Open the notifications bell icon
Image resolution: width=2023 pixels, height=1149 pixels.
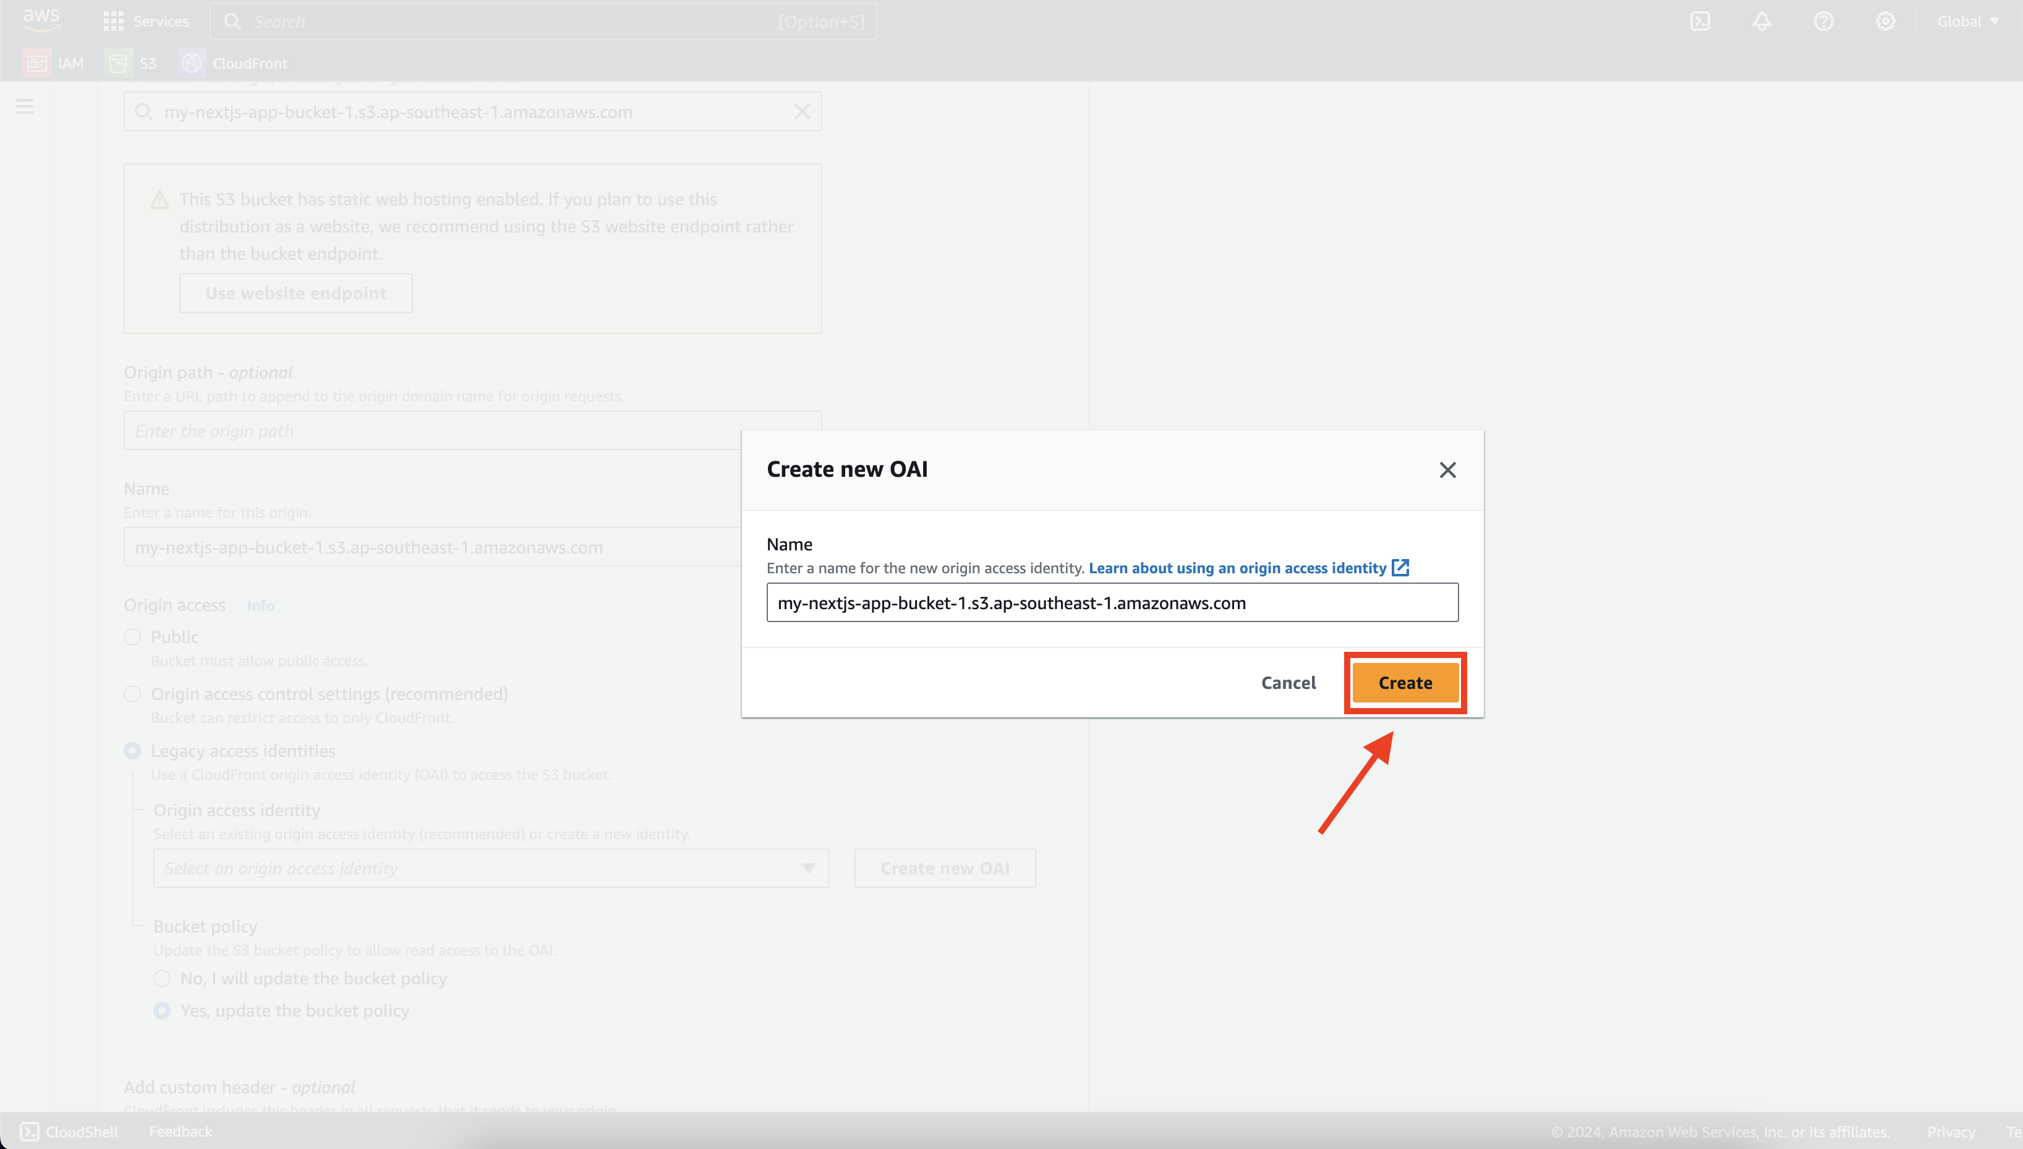pyautogui.click(x=1762, y=21)
